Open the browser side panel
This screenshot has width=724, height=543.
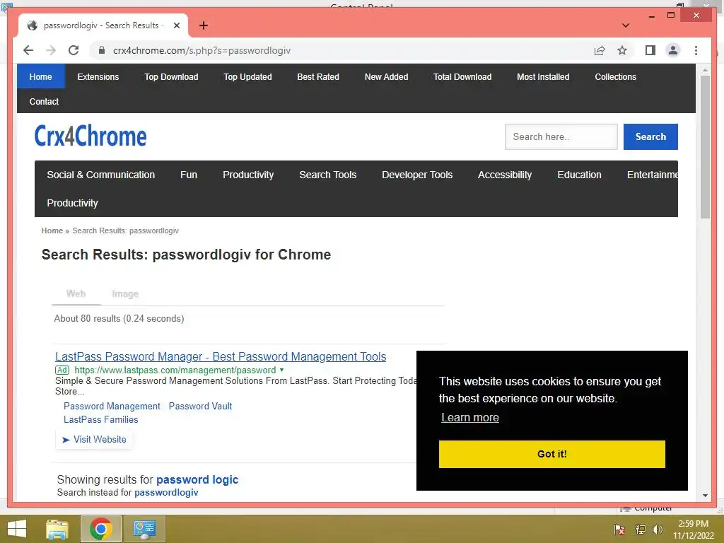[x=650, y=50]
